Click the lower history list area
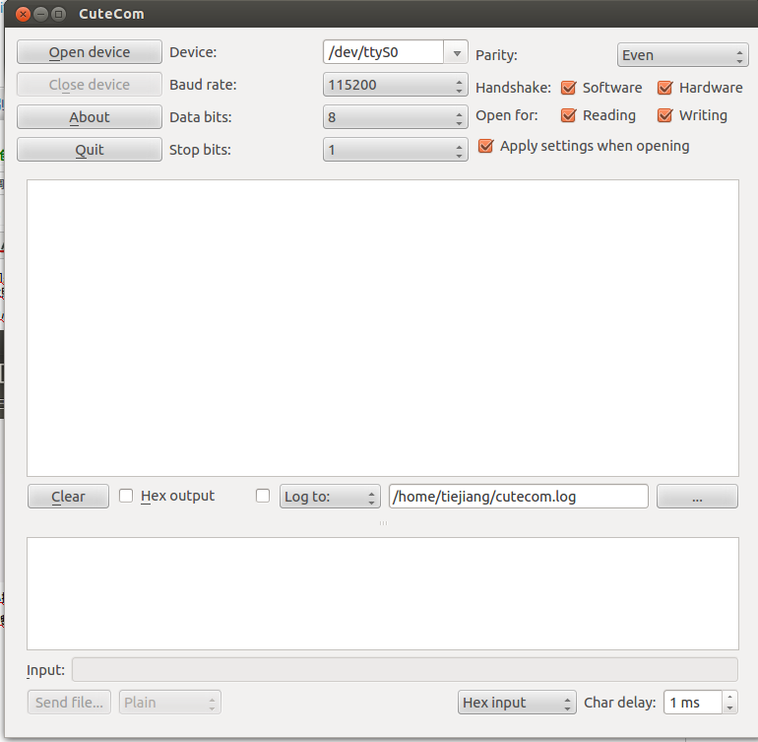 pyautogui.click(x=383, y=593)
